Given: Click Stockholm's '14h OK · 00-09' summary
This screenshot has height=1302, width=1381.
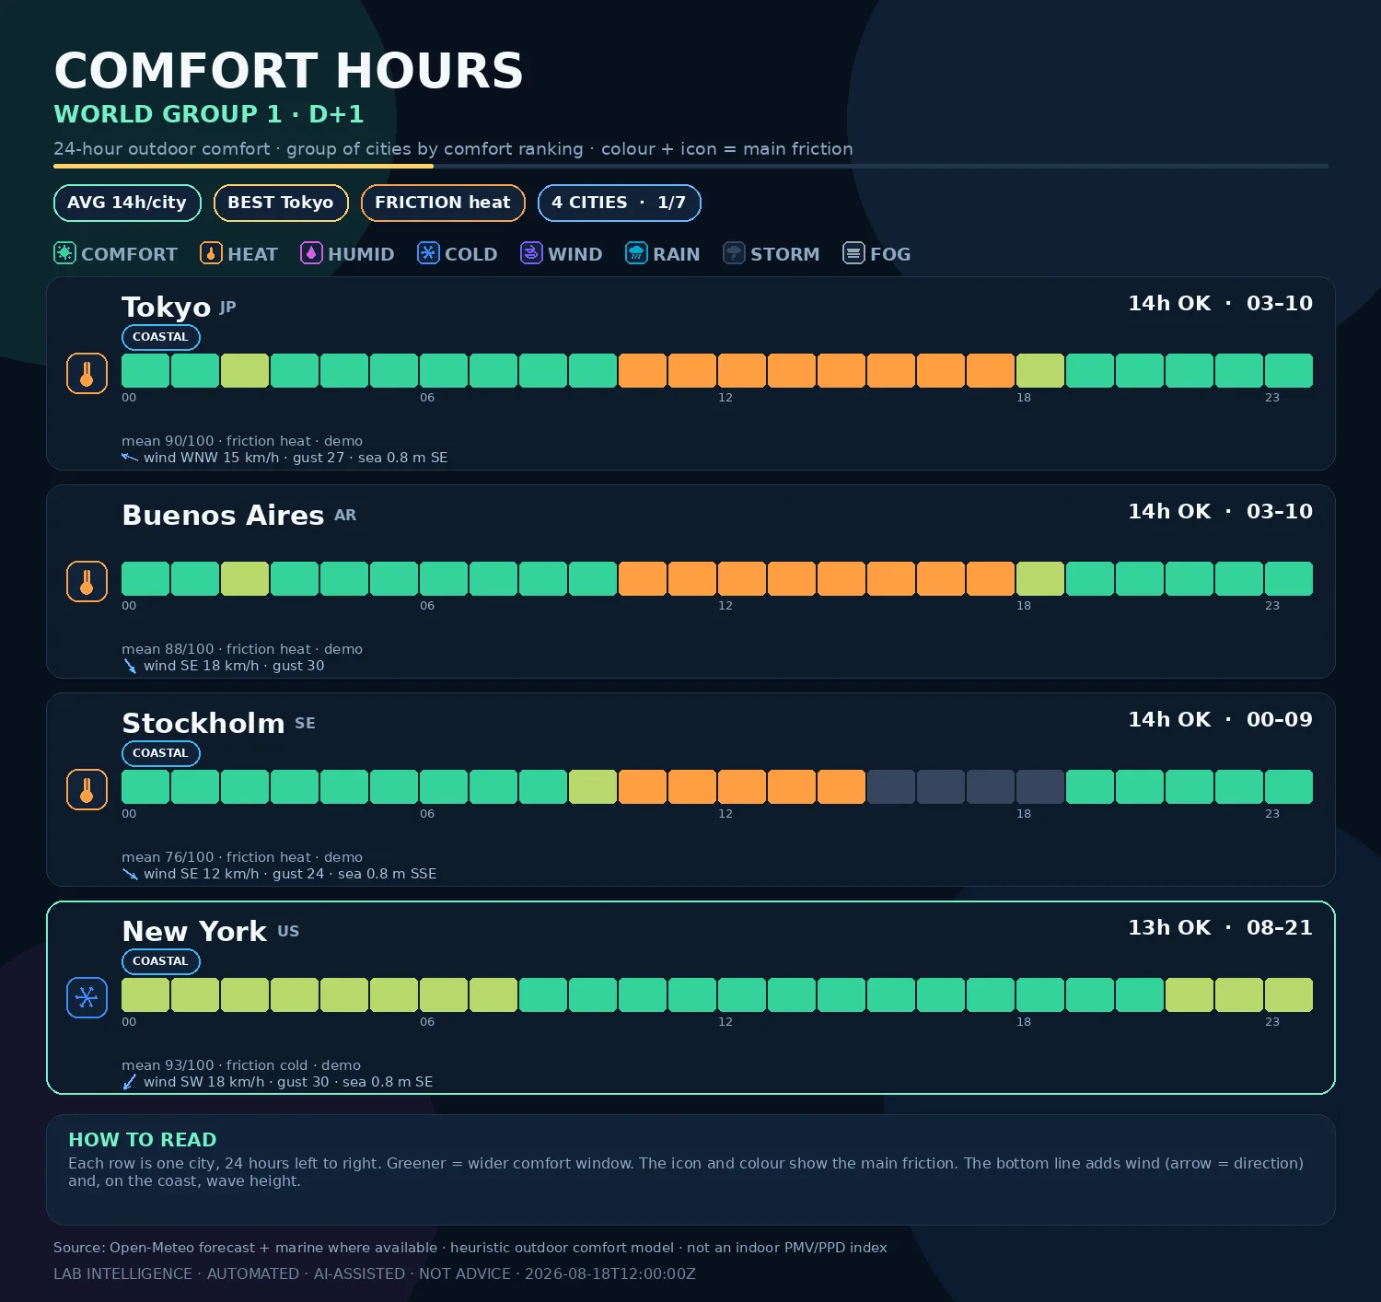Looking at the screenshot, I should point(1221,720).
